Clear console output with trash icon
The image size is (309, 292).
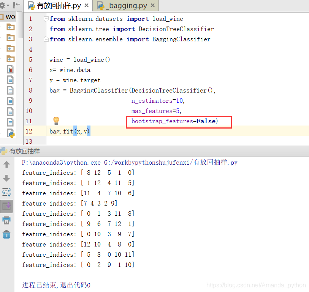tap(6, 234)
